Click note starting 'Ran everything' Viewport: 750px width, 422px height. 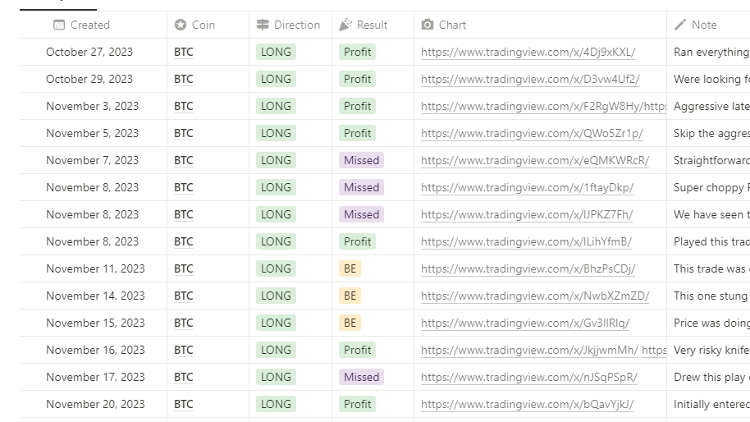point(711,53)
